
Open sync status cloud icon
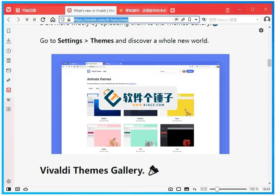pyautogui.click(x=26, y=189)
